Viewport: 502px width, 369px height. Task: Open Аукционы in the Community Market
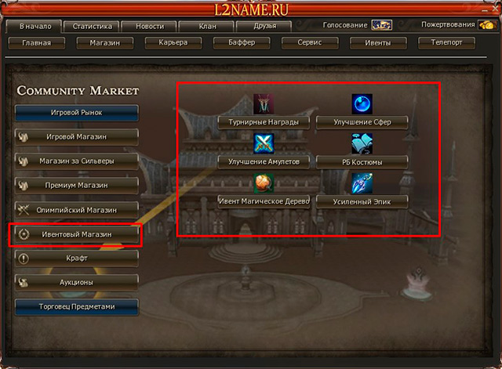(x=77, y=282)
